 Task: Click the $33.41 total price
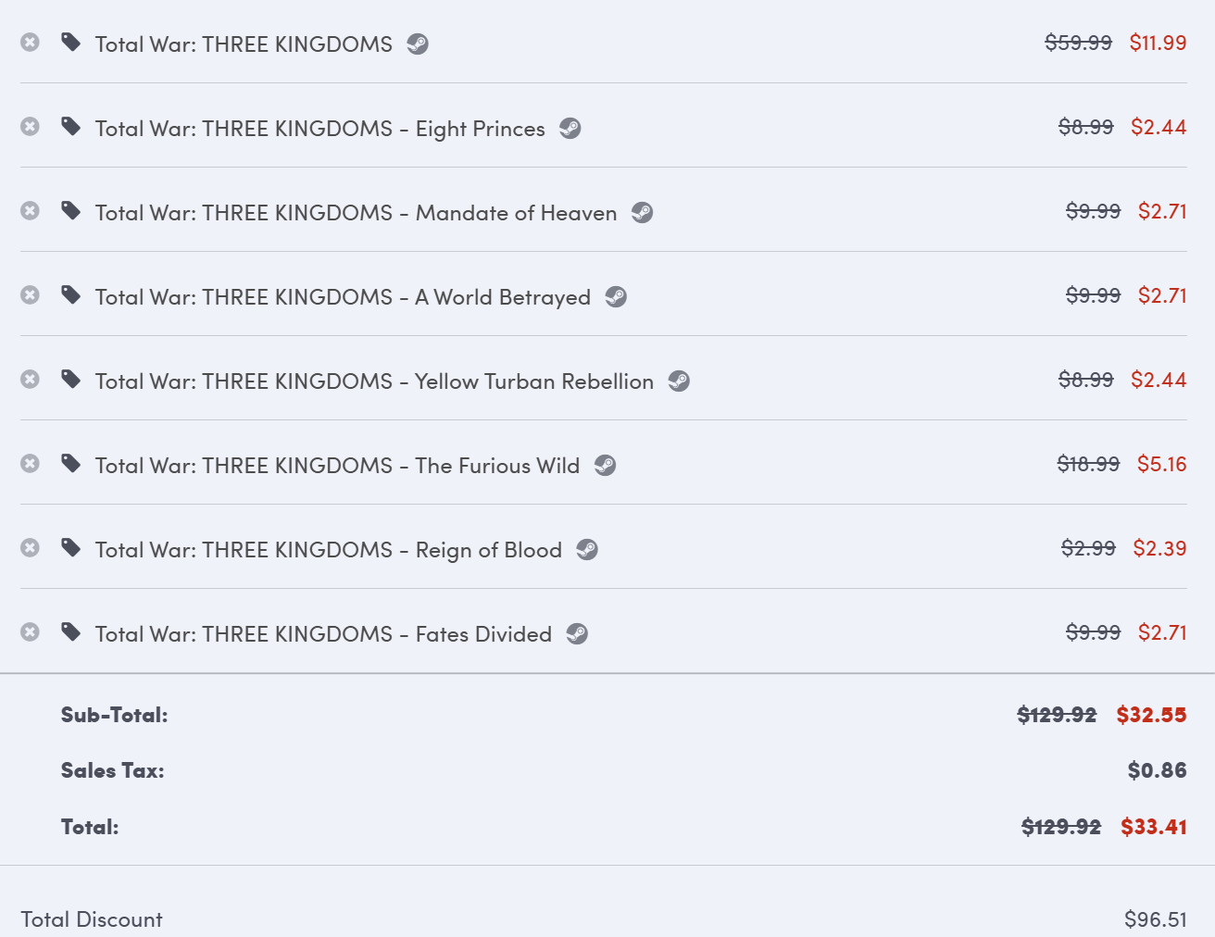(x=1154, y=827)
